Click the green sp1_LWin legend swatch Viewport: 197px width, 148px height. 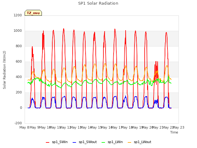click(103, 142)
